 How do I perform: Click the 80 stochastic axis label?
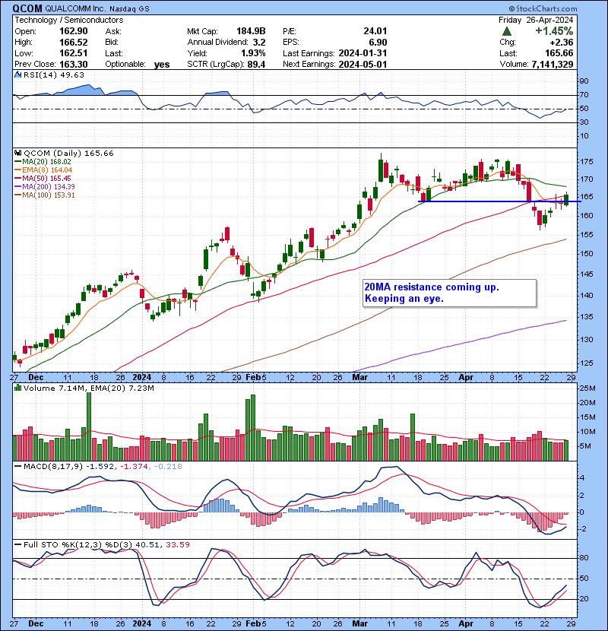click(x=584, y=558)
